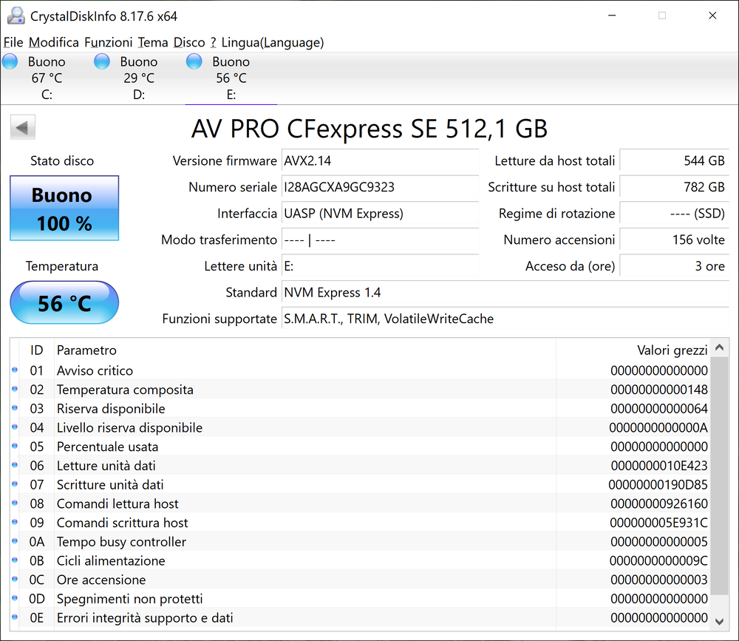
Task: Select the Temperatura composita parameter text
Action: [125, 390]
